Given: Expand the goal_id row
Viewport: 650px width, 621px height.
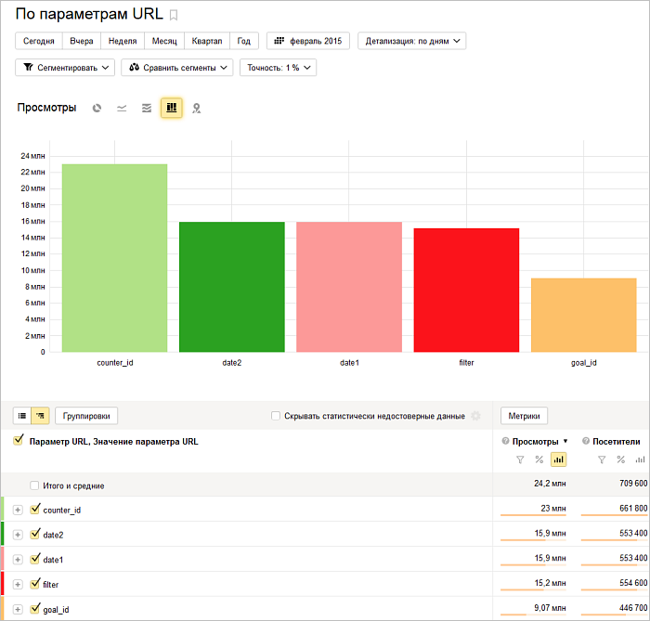Looking at the screenshot, I should (x=18, y=610).
